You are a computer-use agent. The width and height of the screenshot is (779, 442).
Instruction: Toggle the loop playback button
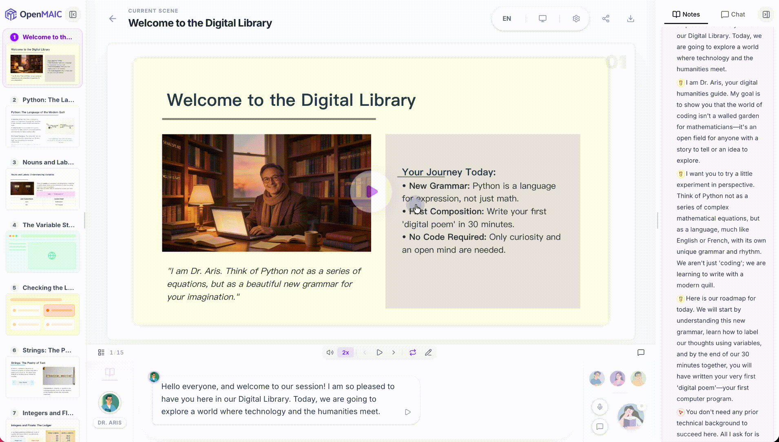point(413,352)
